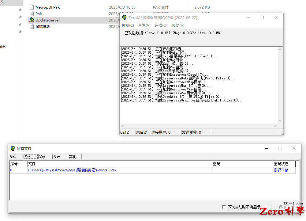The width and height of the screenshot is (306, 221).
Task: Open the 查看(V) menu
Action: click(x=144, y=25)
